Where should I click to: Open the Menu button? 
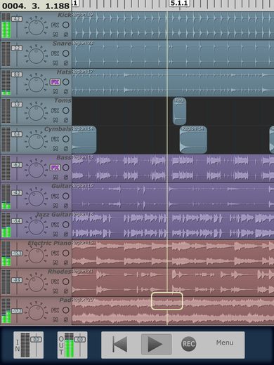[x=225, y=343]
